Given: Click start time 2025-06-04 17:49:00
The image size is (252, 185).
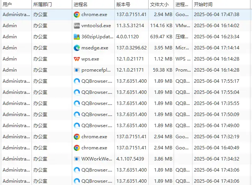Looking at the screenshot, I should click(x=217, y=126).
